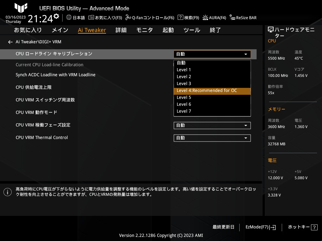Screen dimensions: 322x241
Task: Choose 自動 in the open list
Action: 212,63
